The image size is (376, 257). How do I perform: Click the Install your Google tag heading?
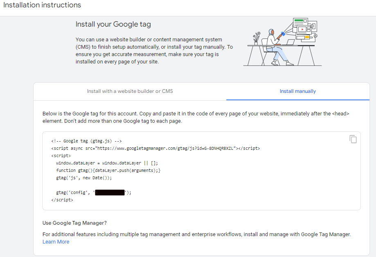click(113, 24)
